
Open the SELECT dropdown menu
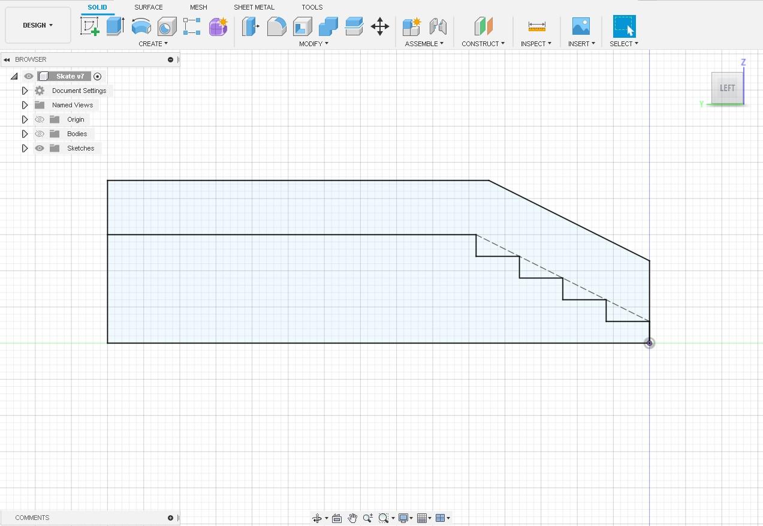(623, 44)
